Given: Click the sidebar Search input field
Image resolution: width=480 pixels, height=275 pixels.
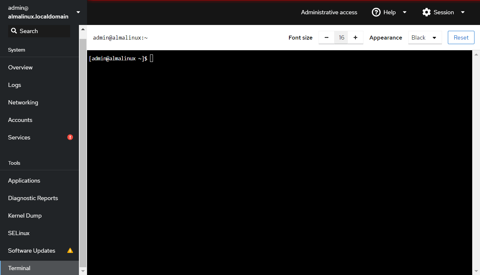Looking at the screenshot, I should pyautogui.click(x=39, y=31).
